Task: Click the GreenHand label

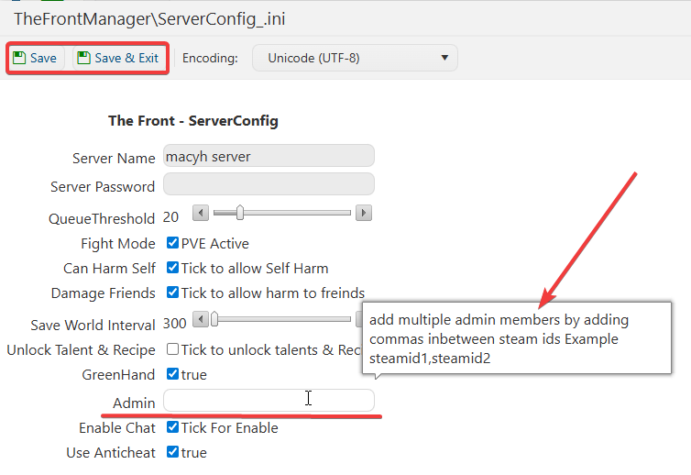Action: coord(118,375)
